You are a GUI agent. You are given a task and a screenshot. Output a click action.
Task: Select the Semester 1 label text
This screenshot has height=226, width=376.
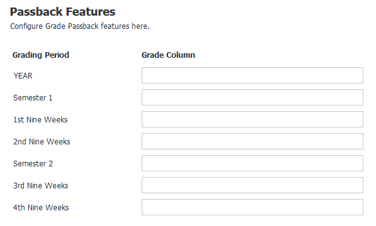point(33,98)
